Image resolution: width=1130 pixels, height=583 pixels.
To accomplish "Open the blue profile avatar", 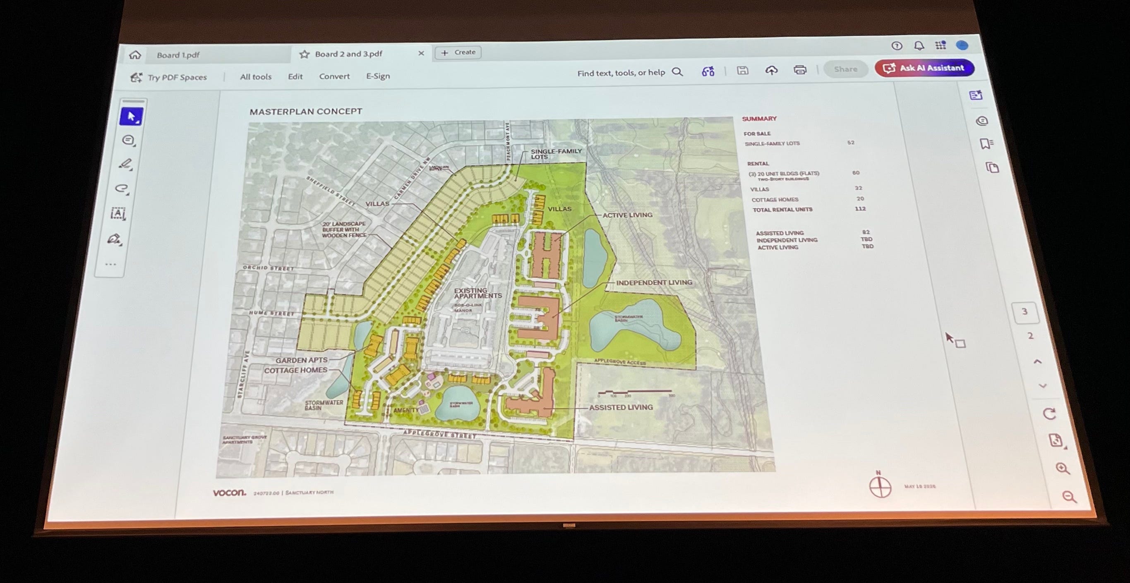I will [962, 45].
